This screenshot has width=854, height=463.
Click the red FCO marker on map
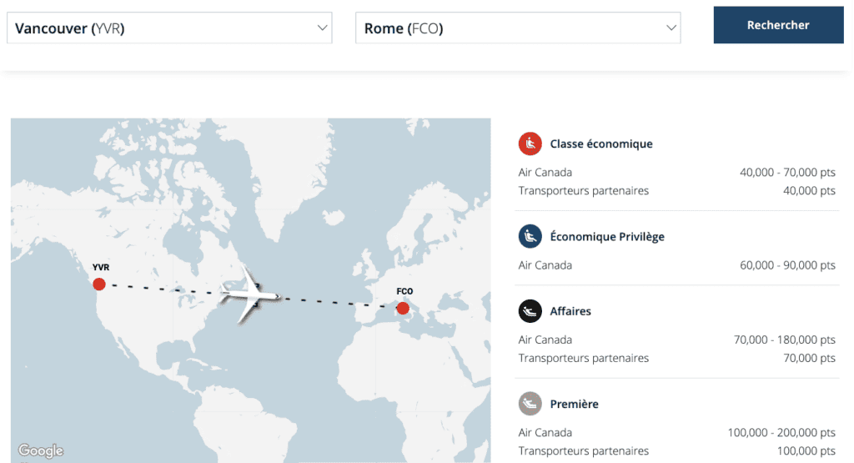[403, 309]
